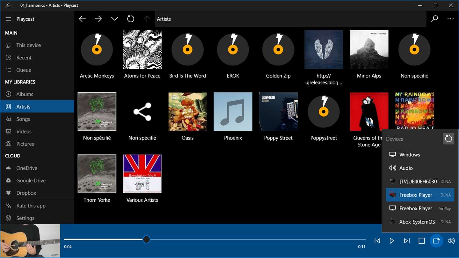Screen dimensions: 459x258
Task: Open the Playcast hamburger menu
Action: [8, 19]
